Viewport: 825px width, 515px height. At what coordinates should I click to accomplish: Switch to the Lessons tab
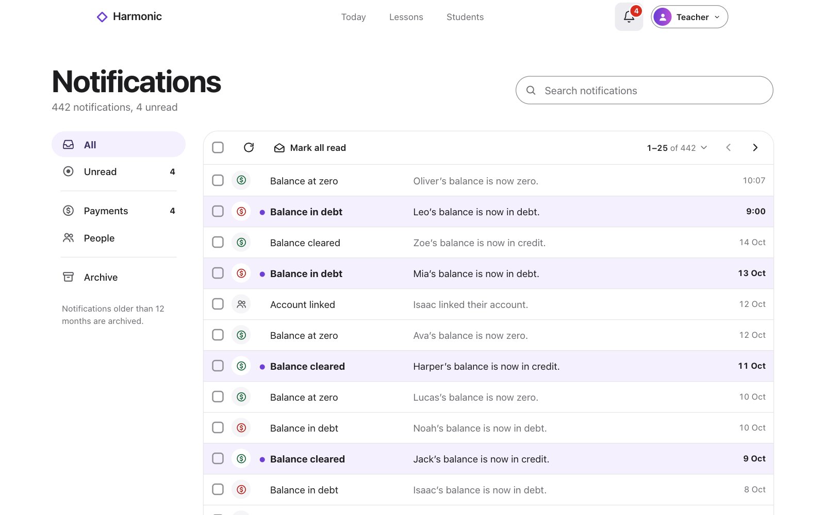(406, 17)
